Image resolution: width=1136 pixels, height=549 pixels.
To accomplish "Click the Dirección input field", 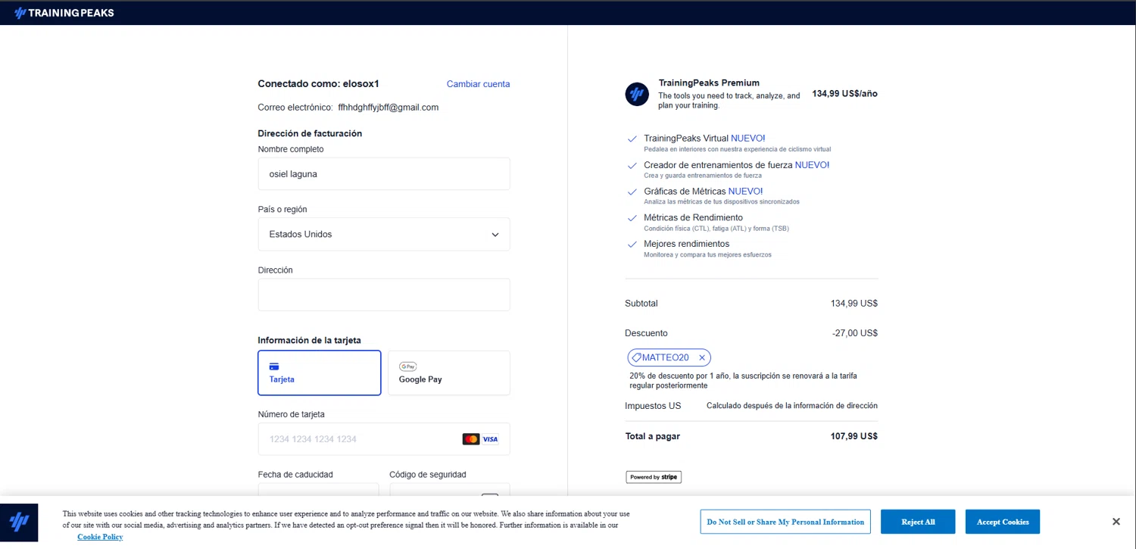I will 384,295.
